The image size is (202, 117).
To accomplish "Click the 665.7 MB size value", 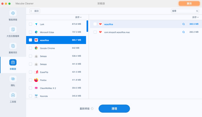I will coord(77,40).
